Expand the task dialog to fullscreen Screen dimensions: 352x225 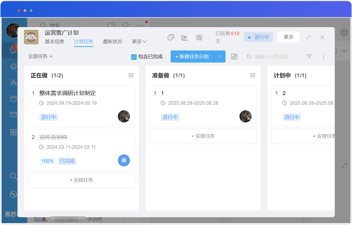coord(309,37)
